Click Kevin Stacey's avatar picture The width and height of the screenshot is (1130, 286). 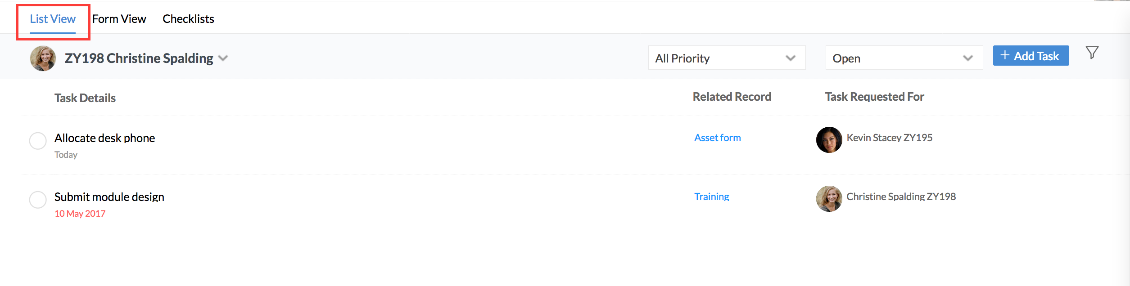(x=829, y=140)
